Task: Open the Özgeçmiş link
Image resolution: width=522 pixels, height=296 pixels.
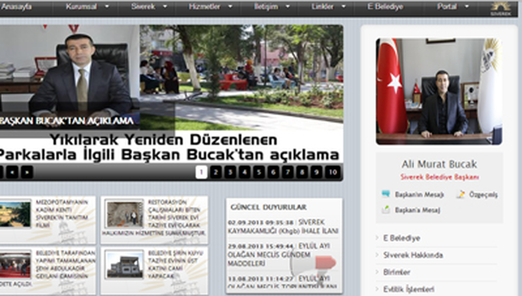Action: pos(483,195)
